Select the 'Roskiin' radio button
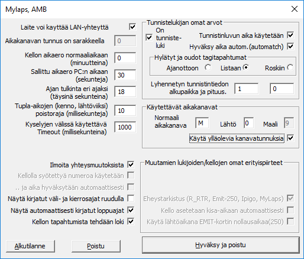Image resolution: width=304 pixels, height=259 pixels. tap(290, 67)
